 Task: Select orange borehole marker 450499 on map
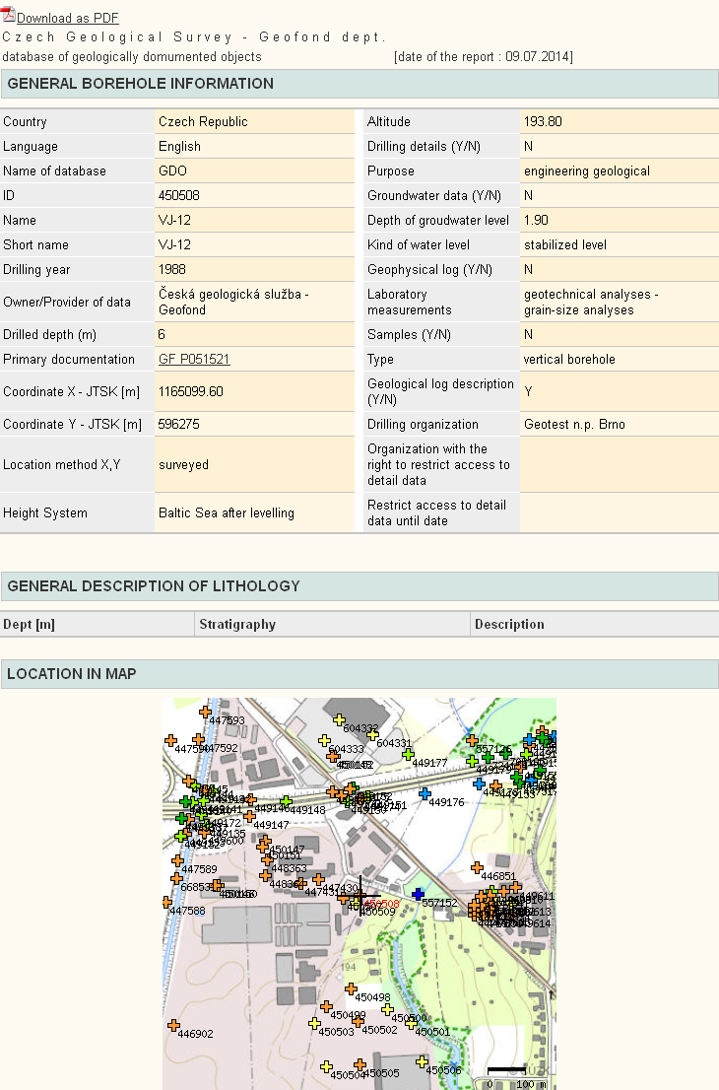[x=326, y=1006]
